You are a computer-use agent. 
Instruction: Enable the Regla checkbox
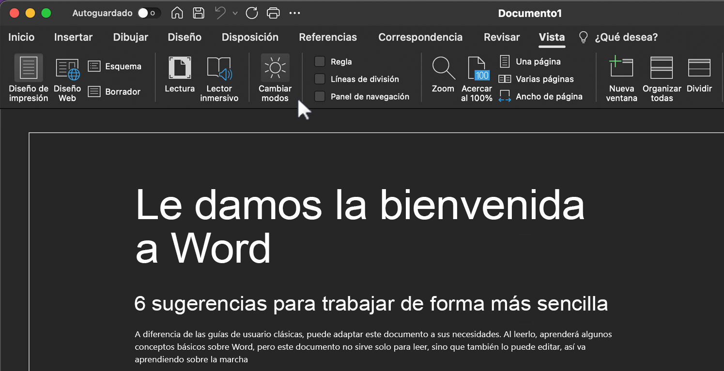point(320,61)
